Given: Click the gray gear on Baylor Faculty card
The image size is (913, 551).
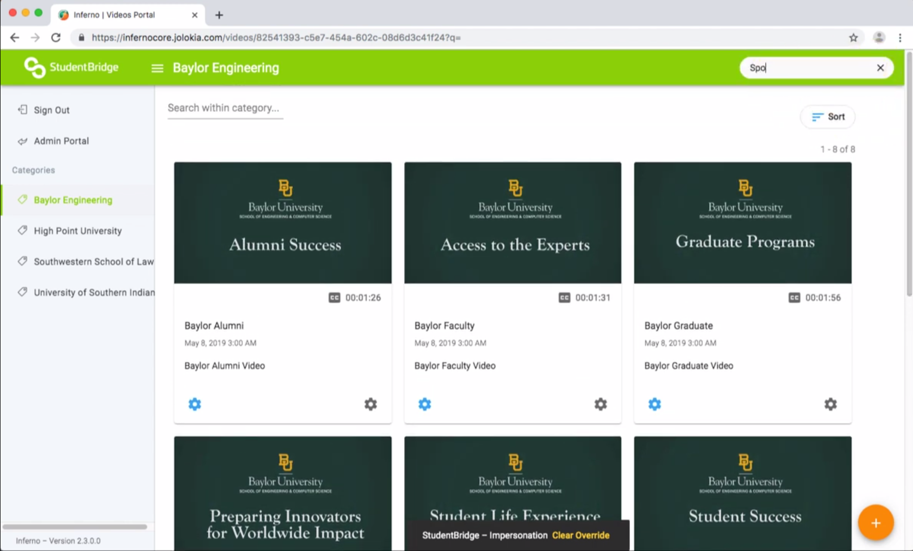Looking at the screenshot, I should pyautogui.click(x=600, y=404).
